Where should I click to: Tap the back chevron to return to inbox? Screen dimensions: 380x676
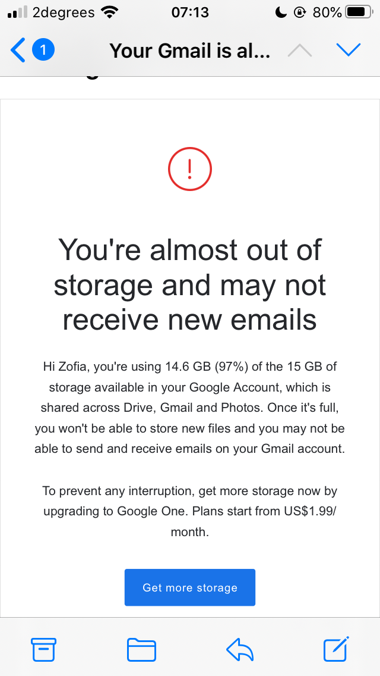click(18, 51)
